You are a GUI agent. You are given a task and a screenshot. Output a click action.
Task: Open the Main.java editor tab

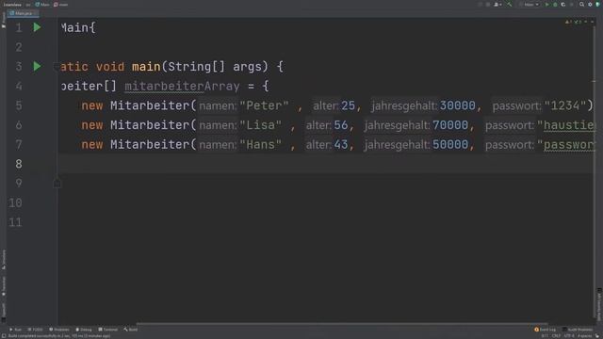click(x=23, y=13)
